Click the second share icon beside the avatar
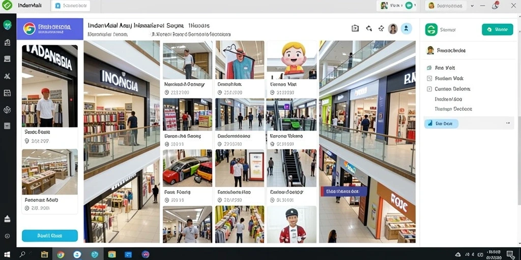521x260 pixels. click(381, 28)
